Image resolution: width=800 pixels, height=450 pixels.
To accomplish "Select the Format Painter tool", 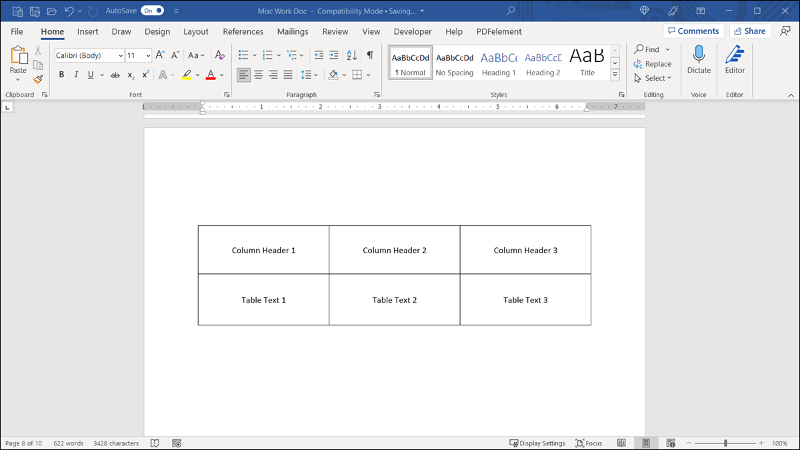I will click(x=38, y=79).
